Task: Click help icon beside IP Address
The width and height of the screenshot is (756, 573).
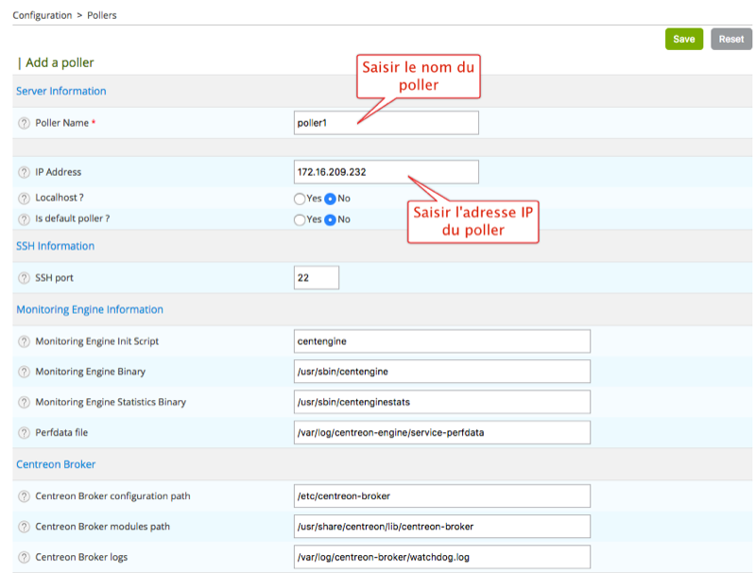Action: 25,172
